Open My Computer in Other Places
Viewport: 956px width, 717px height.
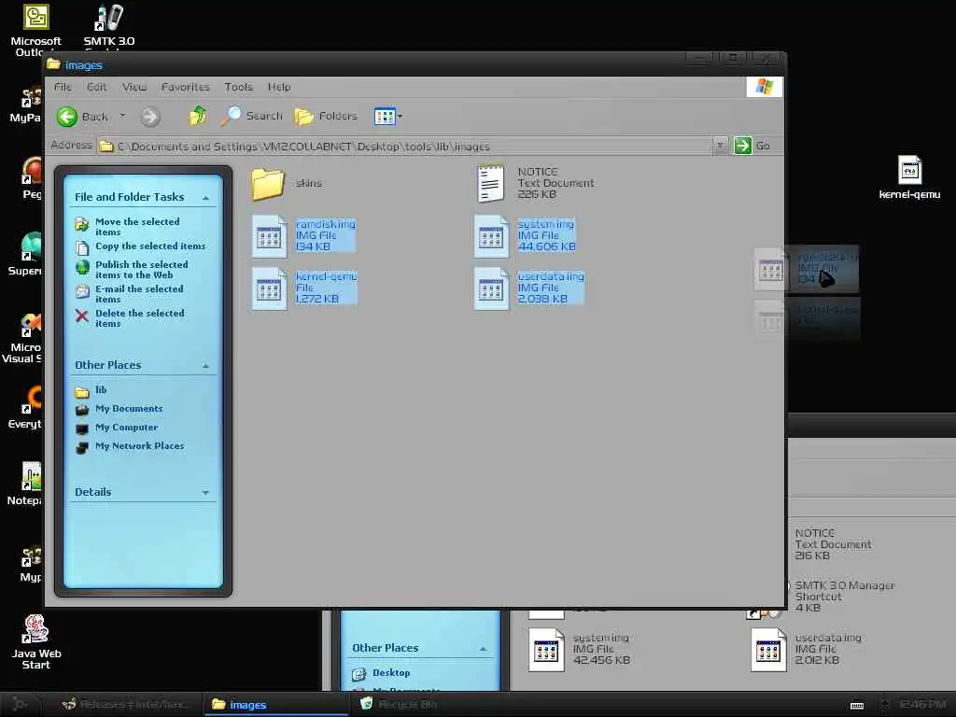[x=126, y=428]
